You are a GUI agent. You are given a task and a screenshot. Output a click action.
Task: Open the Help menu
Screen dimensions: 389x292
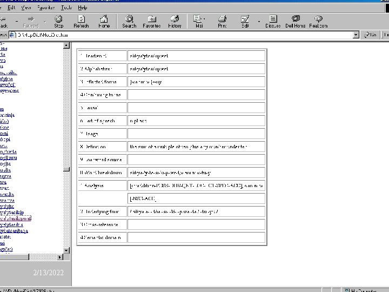(82, 8)
